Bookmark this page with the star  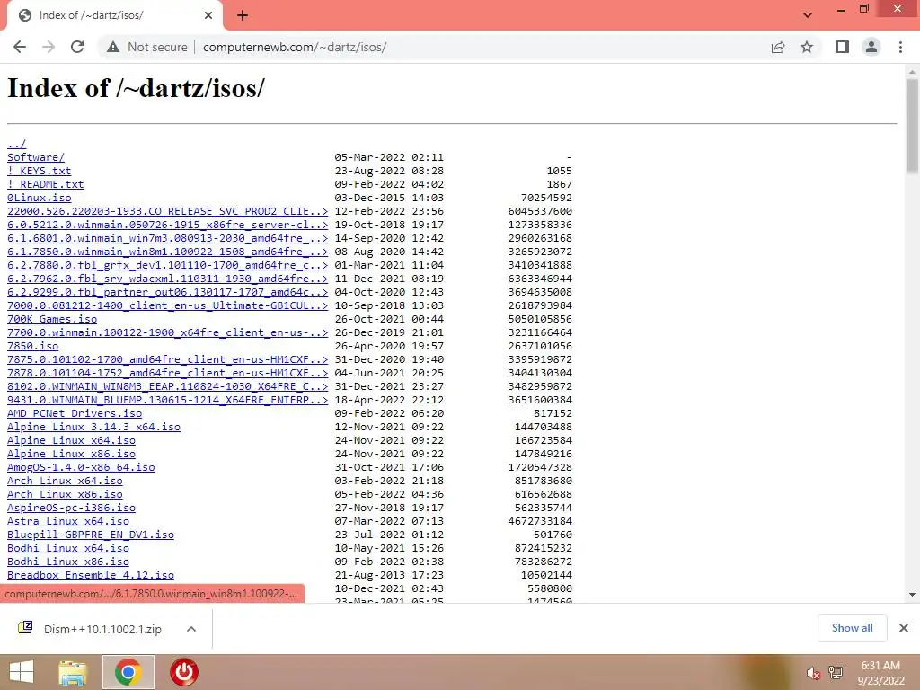click(x=807, y=47)
